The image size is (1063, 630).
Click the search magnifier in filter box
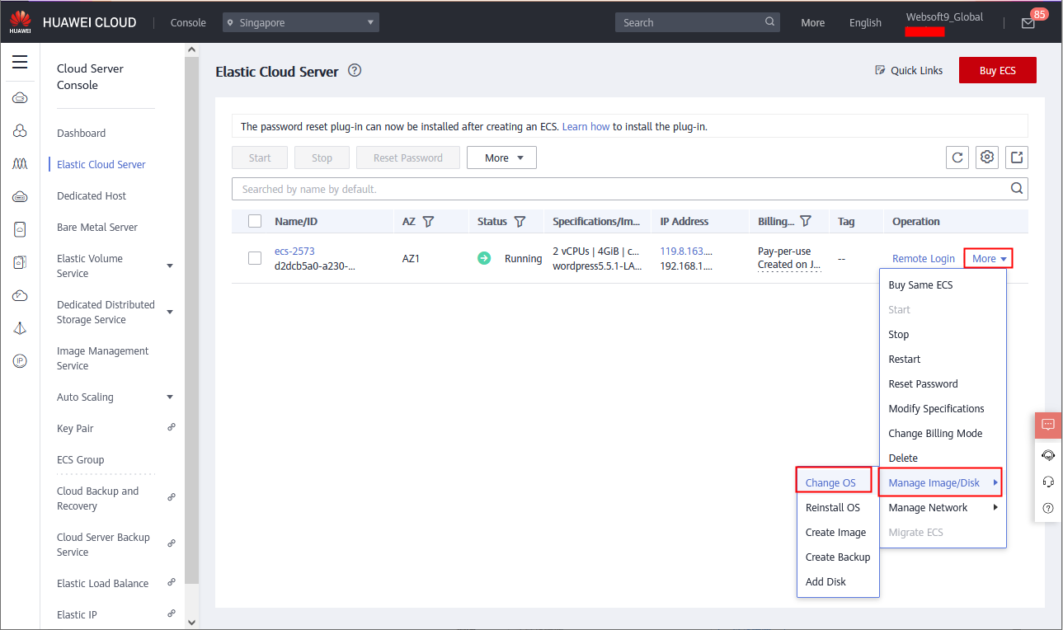[x=1017, y=189]
